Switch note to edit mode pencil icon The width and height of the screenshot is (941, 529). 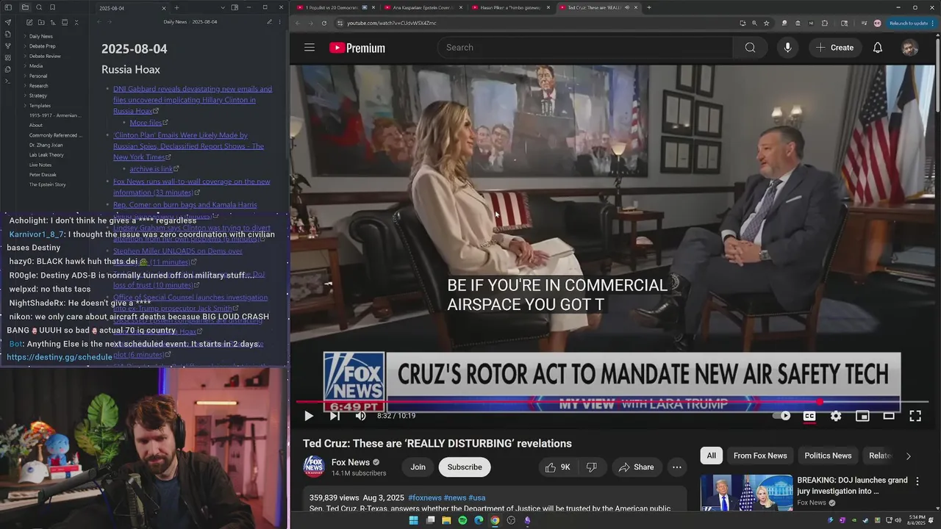coord(269,22)
